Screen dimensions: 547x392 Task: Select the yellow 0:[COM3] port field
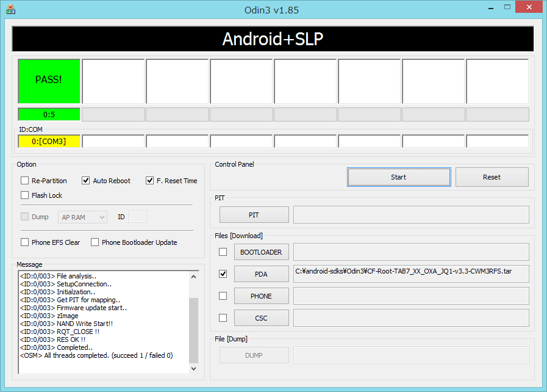pyautogui.click(x=49, y=141)
